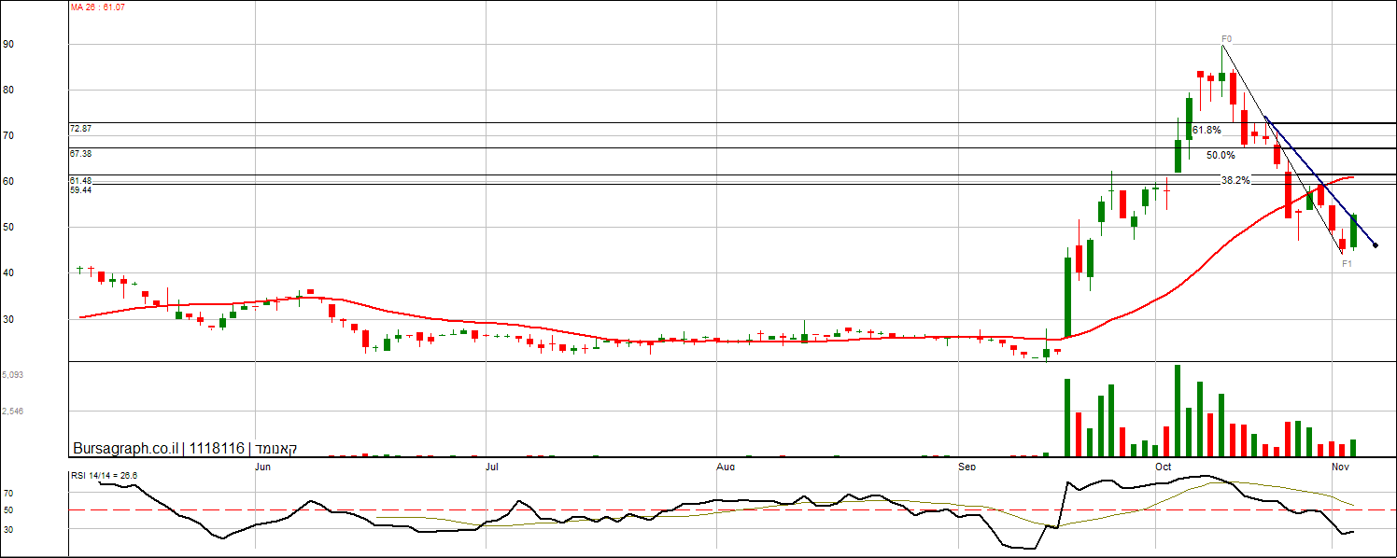This screenshot has width=1397, height=558.
Task: Click the trendline end point dot
Action: click(x=1375, y=245)
